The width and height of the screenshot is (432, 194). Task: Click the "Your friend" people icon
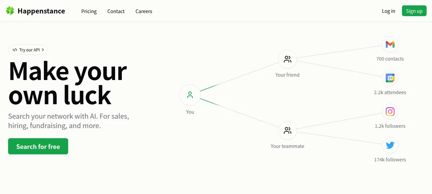click(288, 59)
